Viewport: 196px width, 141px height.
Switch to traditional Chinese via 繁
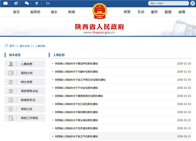37,3
